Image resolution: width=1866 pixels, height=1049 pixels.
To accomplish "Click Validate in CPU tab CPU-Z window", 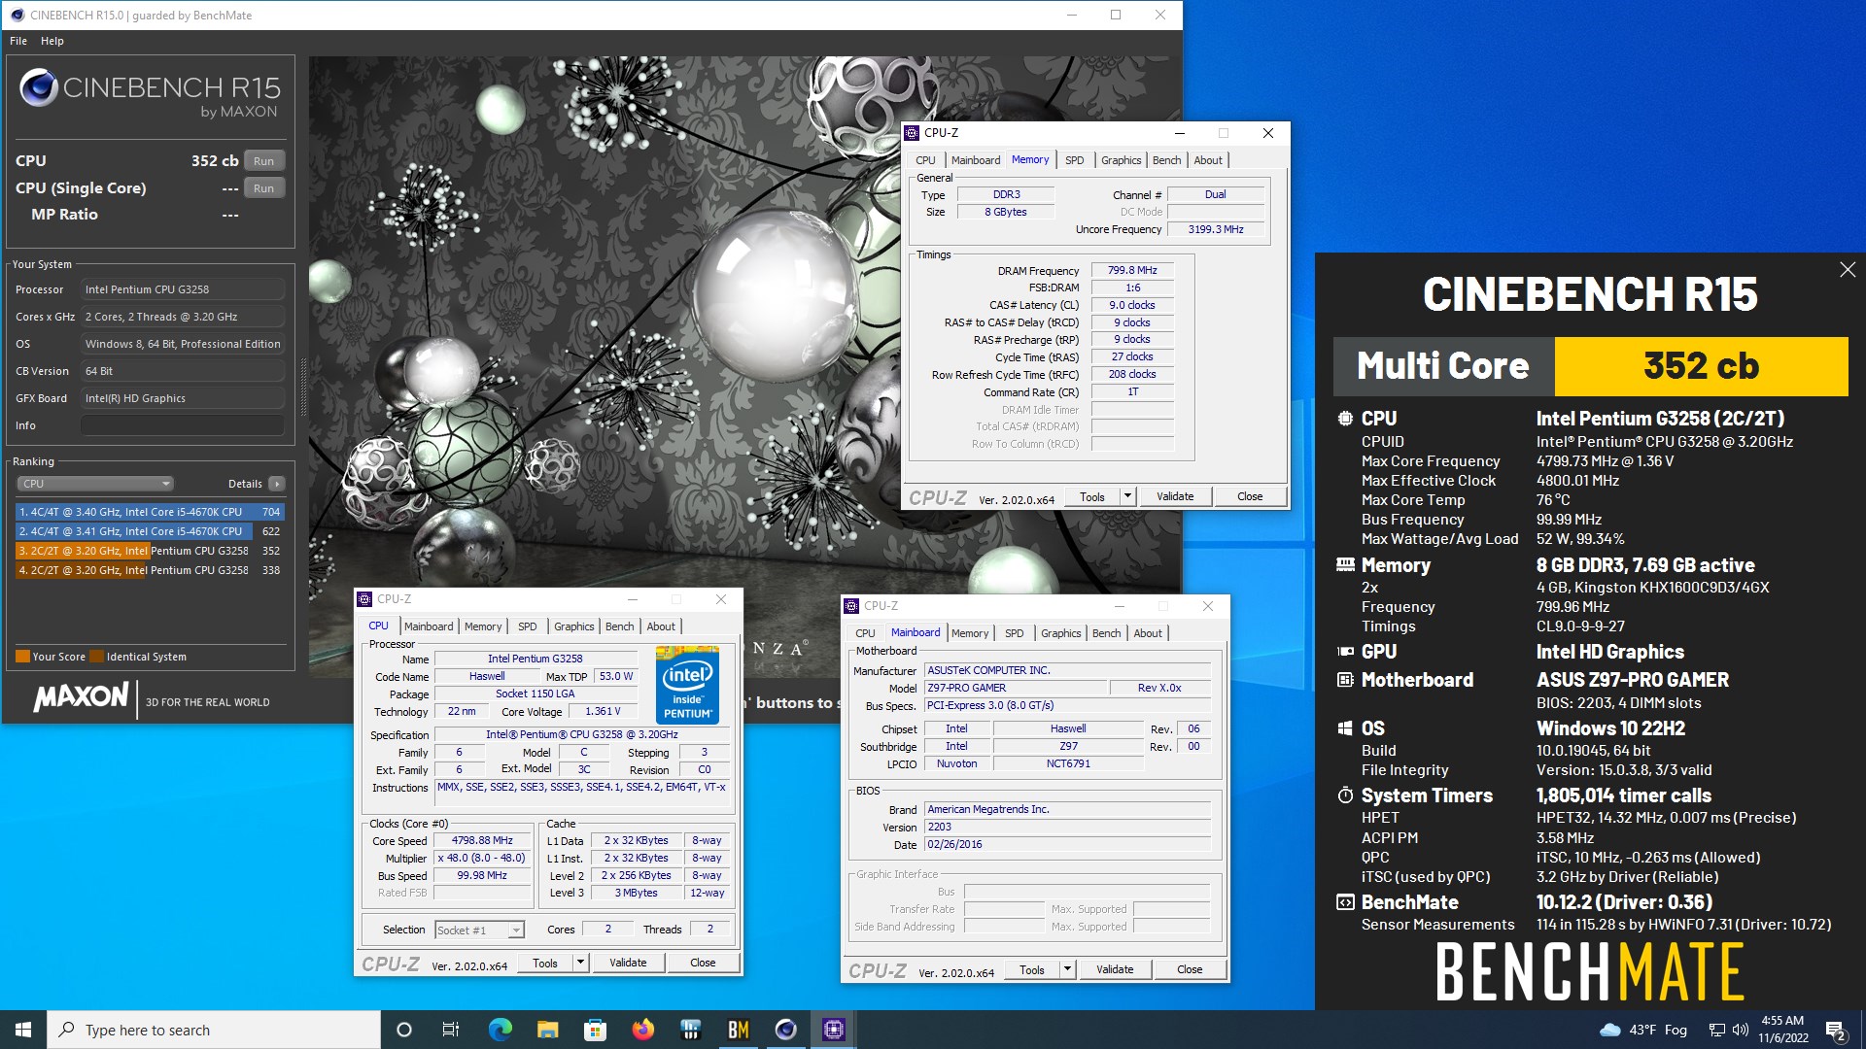I will (628, 963).
